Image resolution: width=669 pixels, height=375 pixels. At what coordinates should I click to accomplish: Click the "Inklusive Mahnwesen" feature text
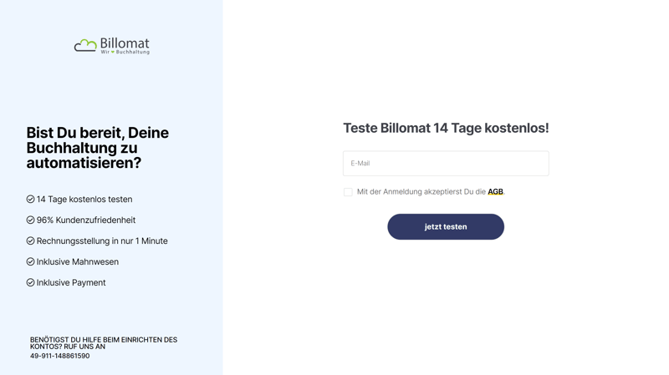(77, 261)
